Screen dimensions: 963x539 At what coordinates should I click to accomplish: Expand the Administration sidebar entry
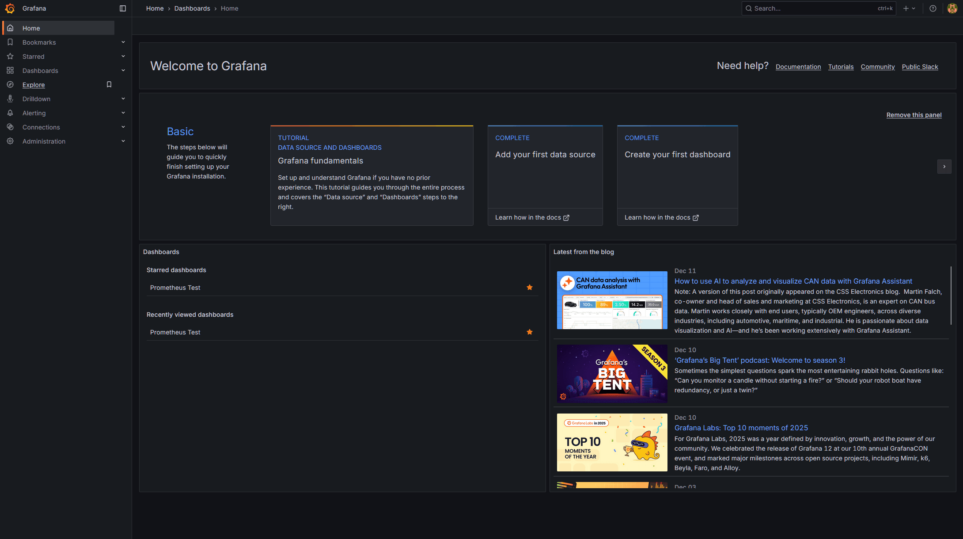pyautogui.click(x=123, y=141)
